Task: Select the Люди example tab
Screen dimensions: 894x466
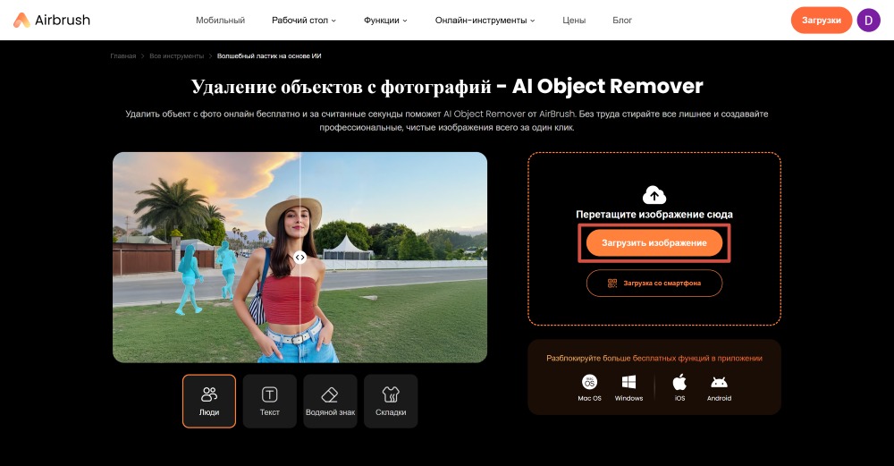Action: pyautogui.click(x=209, y=401)
